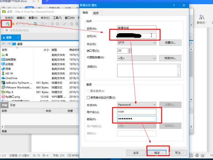Click the back arrow in the local pane
The image size is (213, 160).
[3, 44]
